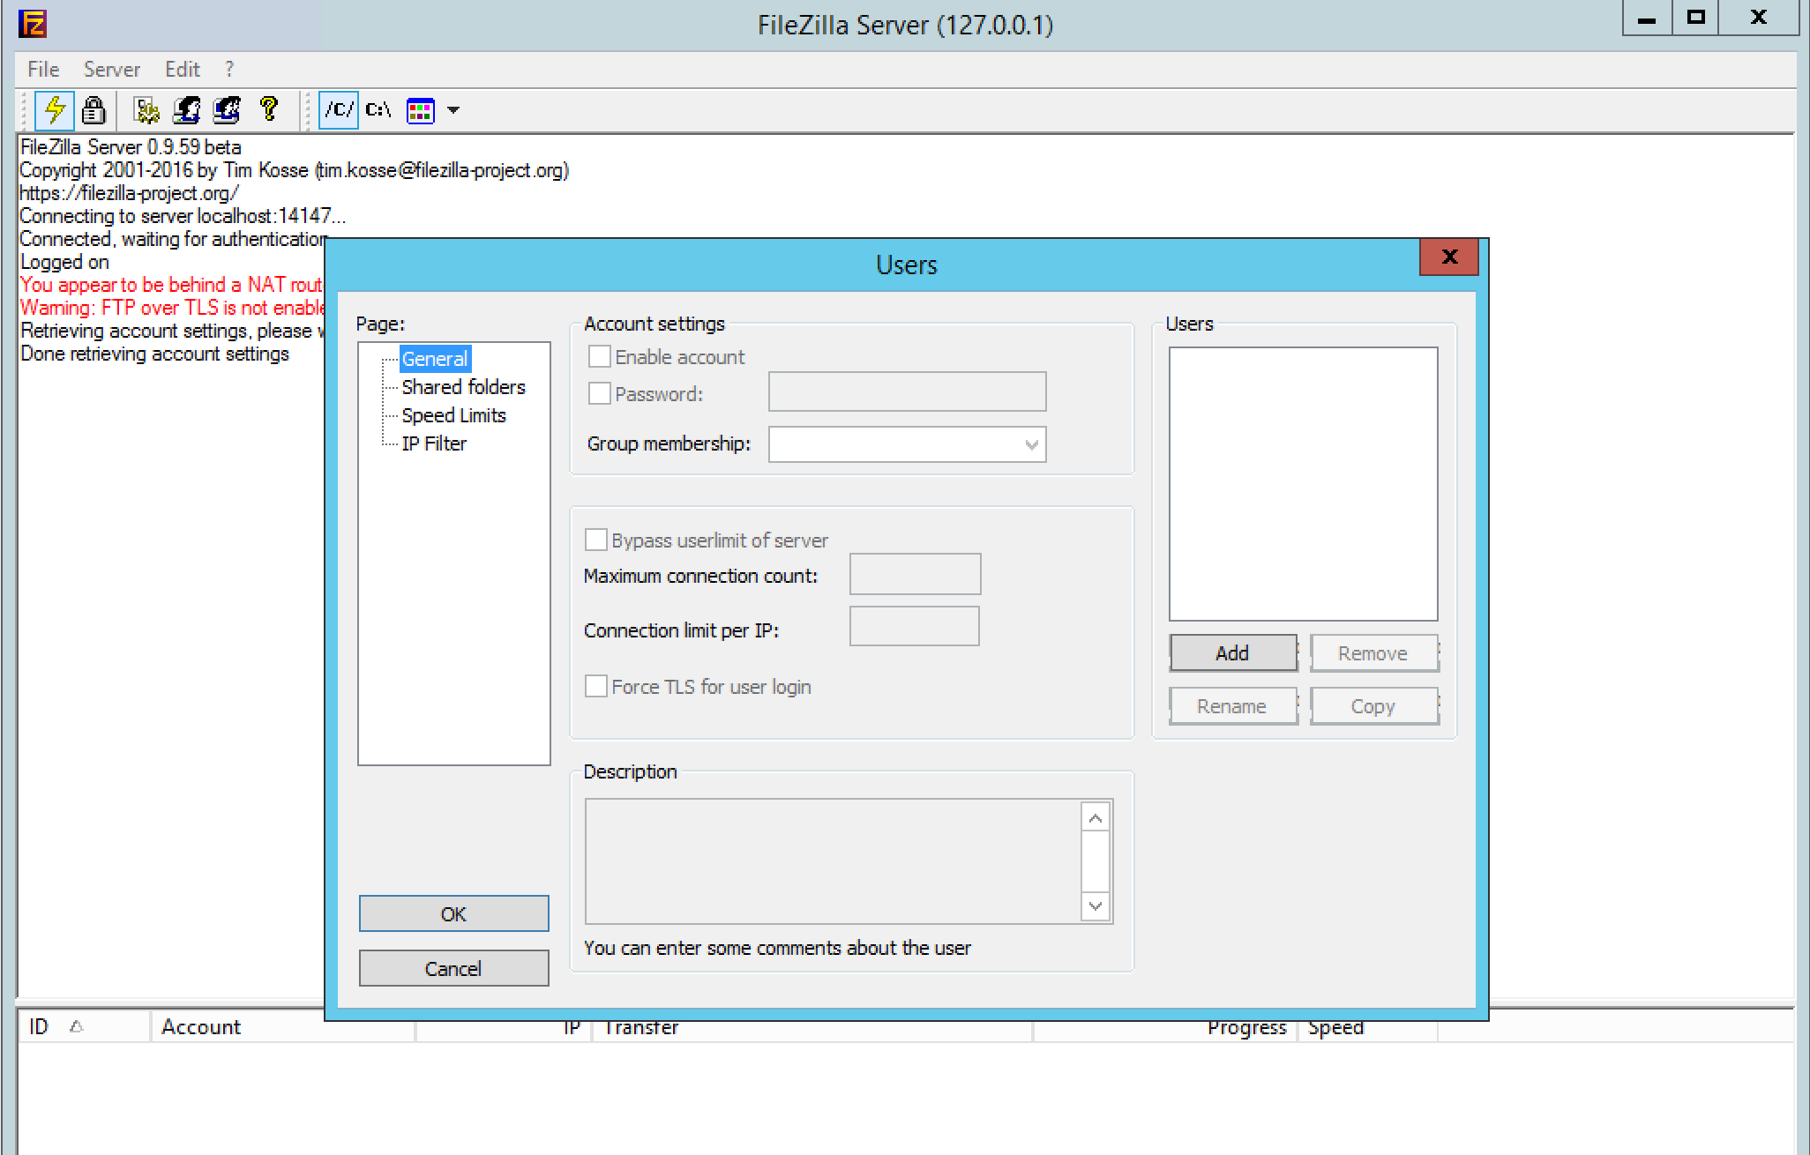Close the Users dialog with the red X
Viewport: 1810px width, 1155px height.
coord(1449,257)
